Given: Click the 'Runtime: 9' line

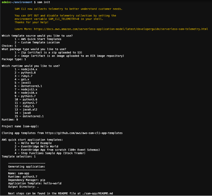Looking at the screenshot, I should [10, 119].
